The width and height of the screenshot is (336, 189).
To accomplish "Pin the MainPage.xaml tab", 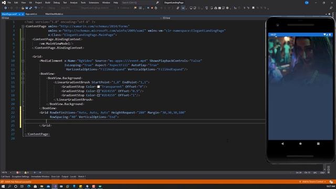I will [x=19, y=14].
